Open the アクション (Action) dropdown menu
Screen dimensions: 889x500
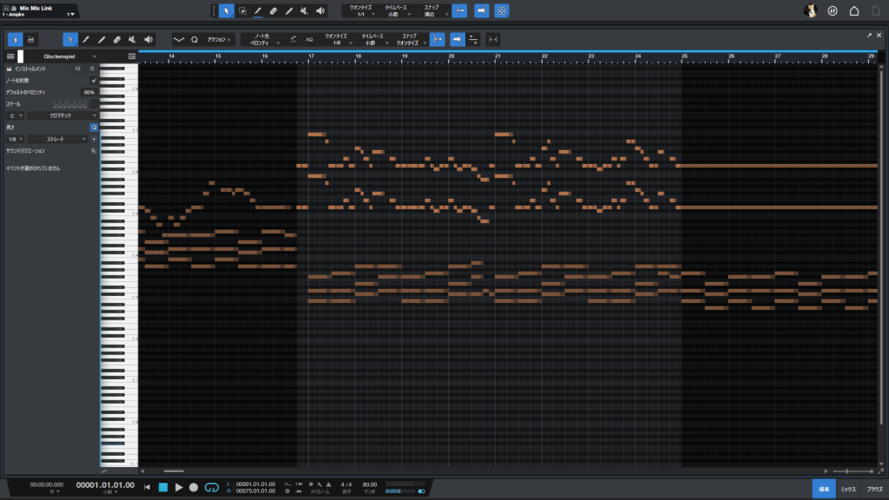[220, 39]
